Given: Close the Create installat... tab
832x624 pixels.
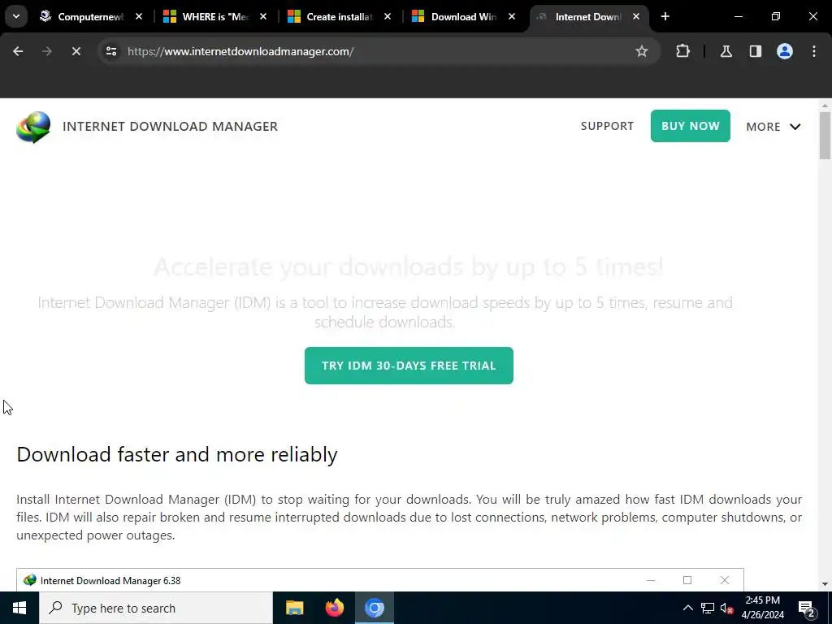Looking at the screenshot, I should pyautogui.click(x=388, y=16).
